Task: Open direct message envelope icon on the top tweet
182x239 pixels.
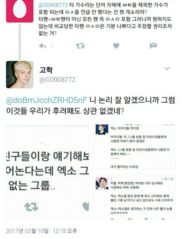Action: point(153,46)
